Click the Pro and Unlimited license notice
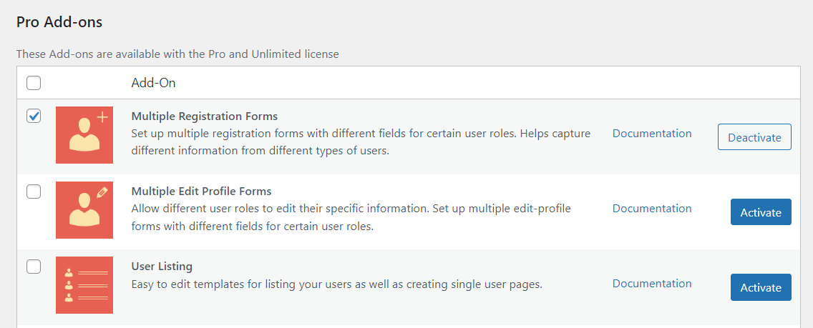The image size is (813, 328). coord(177,54)
